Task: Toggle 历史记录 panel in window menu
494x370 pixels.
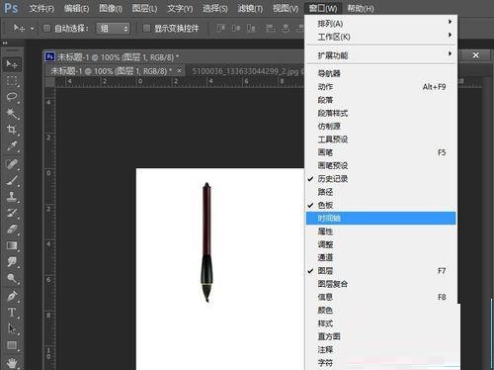Action: [x=381, y=179]
